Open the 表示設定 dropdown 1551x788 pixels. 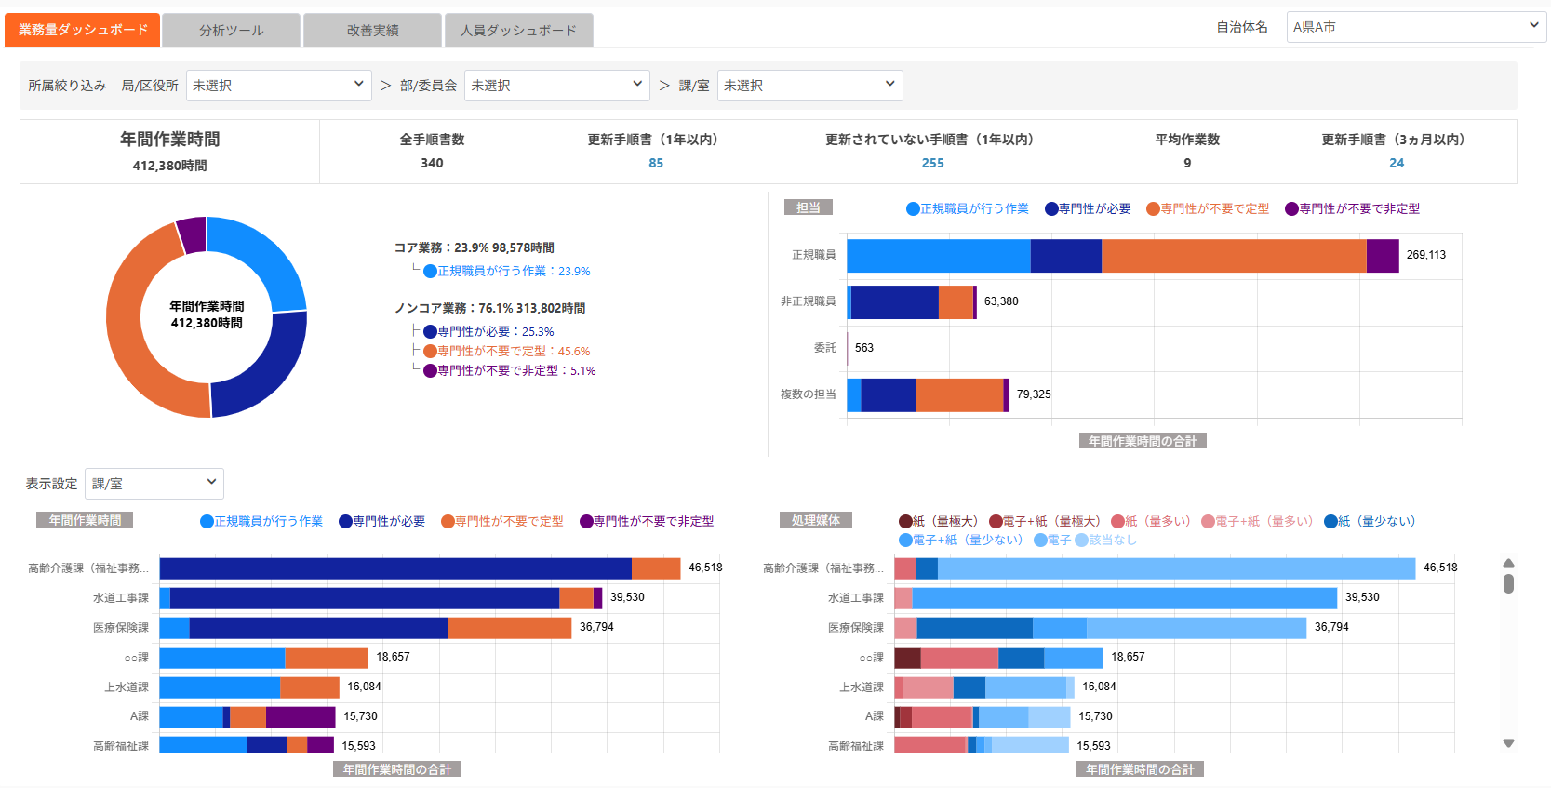tap(154, 484)
